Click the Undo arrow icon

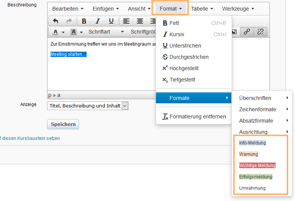coord(55,21)
